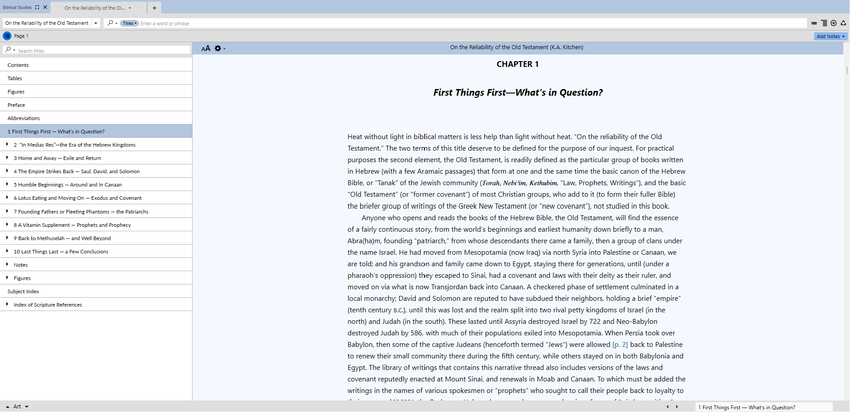Expand chapter 6 Lotus Eating
850x412 pixels.
point(7,198)
